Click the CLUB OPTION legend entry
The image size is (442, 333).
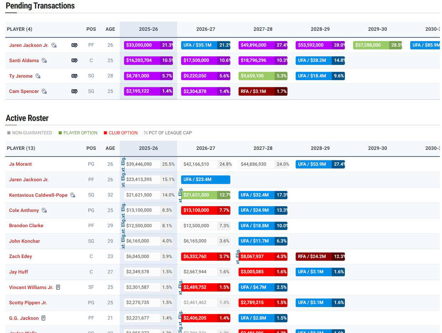121,133
